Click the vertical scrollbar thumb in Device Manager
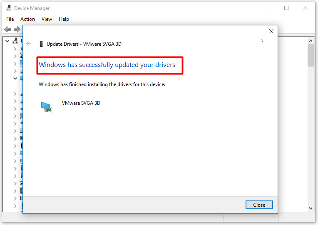Viewport: 318px width, 225px height. tap(311, 55)
